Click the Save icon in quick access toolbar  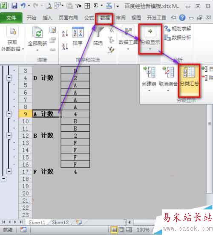click(x=14, y=6)
